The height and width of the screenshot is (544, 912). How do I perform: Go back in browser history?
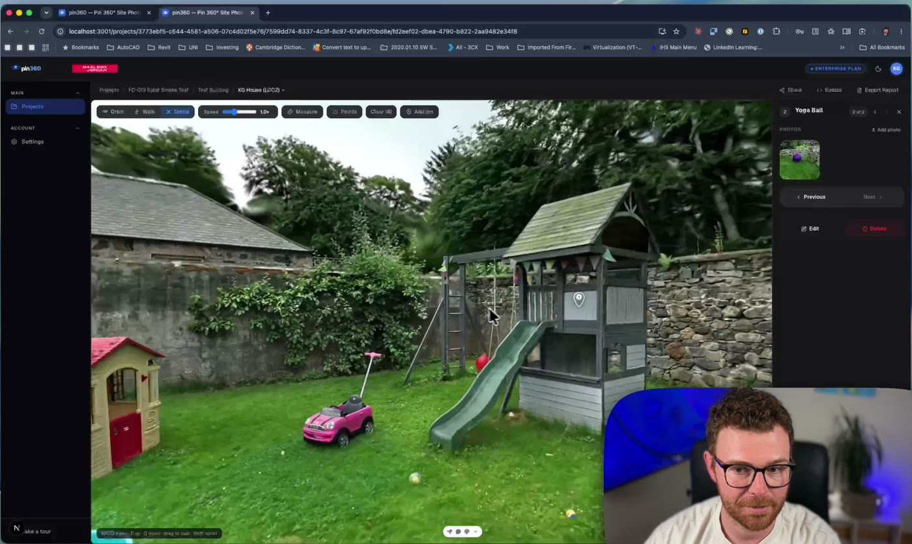(10, 31)
